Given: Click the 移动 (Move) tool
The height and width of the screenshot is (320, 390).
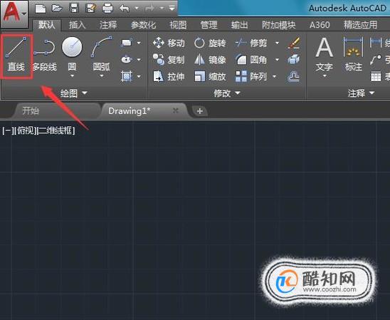Looking at the screenshot, I should pos(169,43).
